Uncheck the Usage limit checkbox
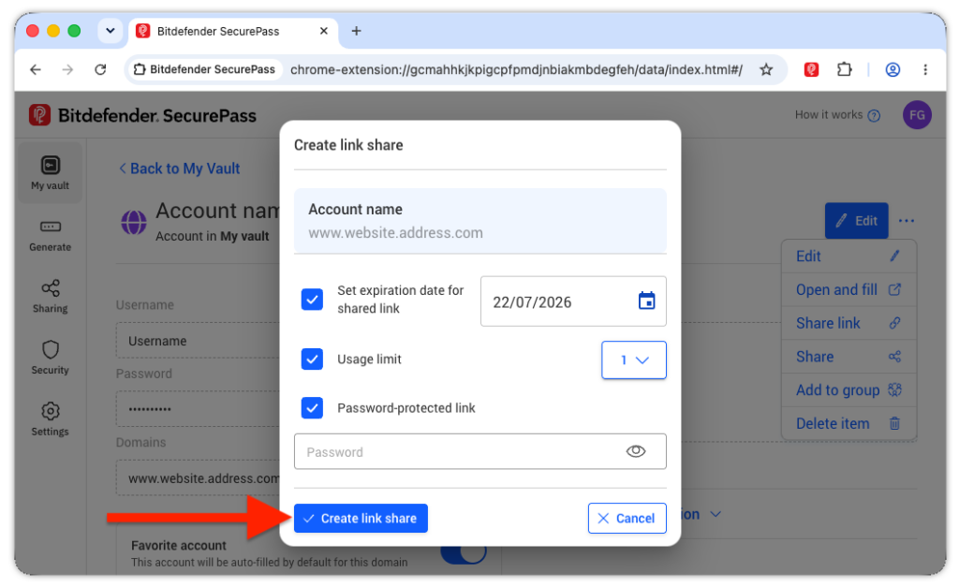The width and height of the screenshot is (959, 587). pos(312,359)
